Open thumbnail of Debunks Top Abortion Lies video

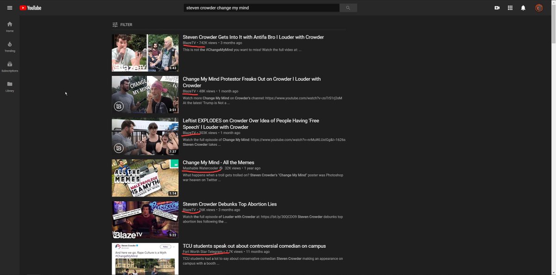click(x=145, y=219)
